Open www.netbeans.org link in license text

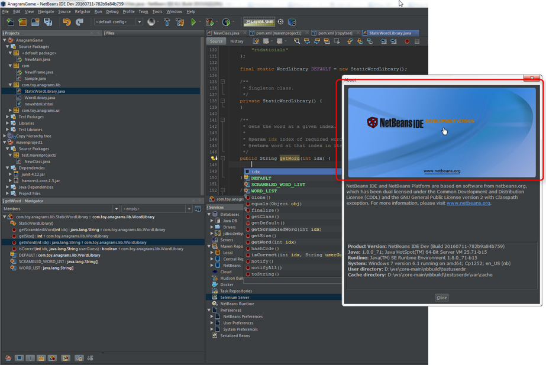coord(469,203)
